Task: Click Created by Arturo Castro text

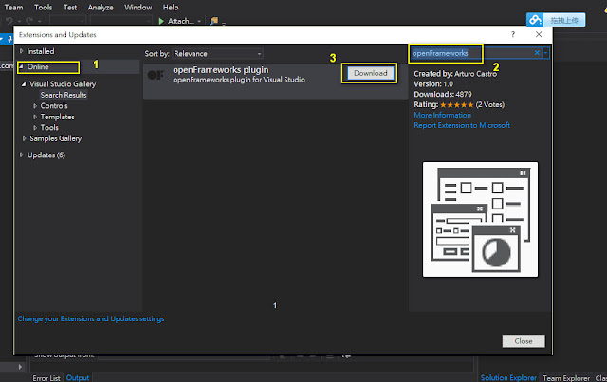Action: point(455,74)
